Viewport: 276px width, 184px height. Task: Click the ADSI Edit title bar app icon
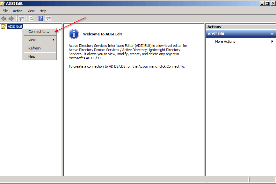pyautogui.click(x=3, y=3)
